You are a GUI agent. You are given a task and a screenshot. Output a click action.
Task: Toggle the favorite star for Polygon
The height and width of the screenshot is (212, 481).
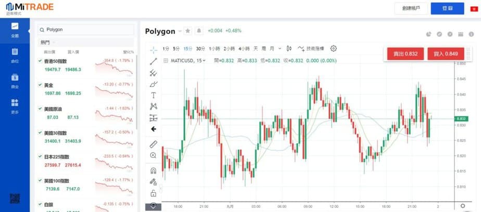tap(188, 31)
